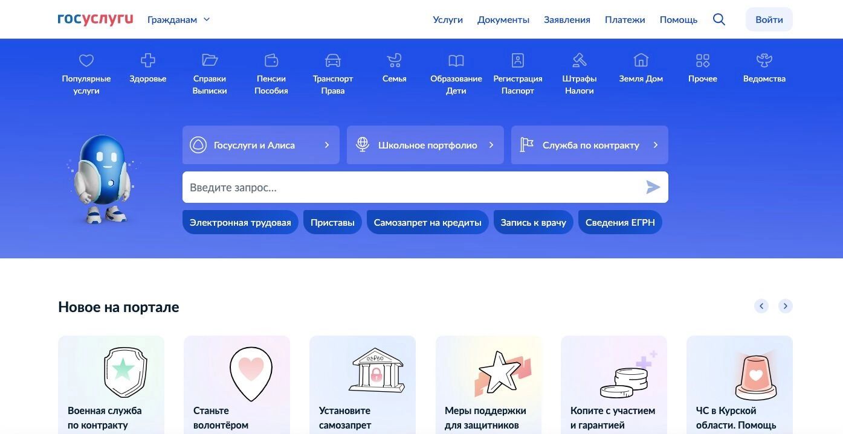843x434 pixels.
Task: Select the Самозапрет на кредиты chip
Action: [427, 222]
